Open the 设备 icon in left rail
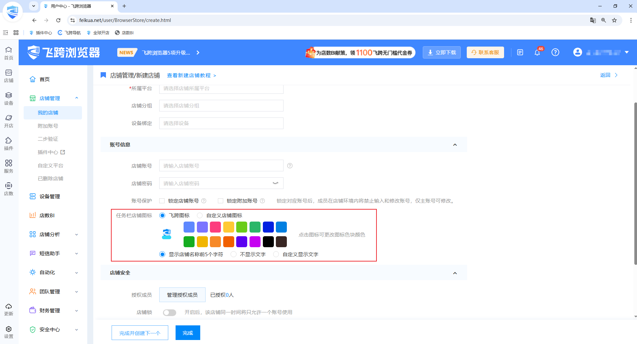 click(x=9, y=98)
